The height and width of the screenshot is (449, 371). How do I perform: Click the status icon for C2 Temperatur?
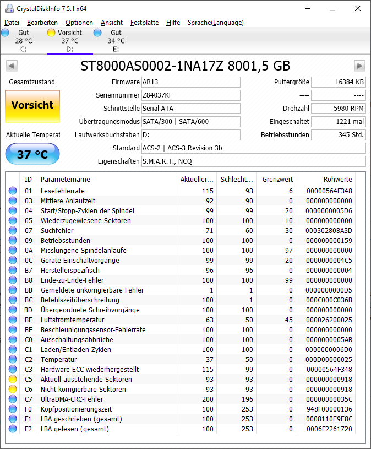point(13,359)
